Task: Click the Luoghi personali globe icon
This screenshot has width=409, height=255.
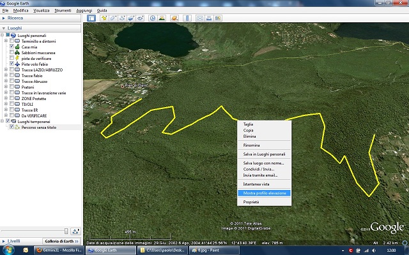Action: pos(13,36)
